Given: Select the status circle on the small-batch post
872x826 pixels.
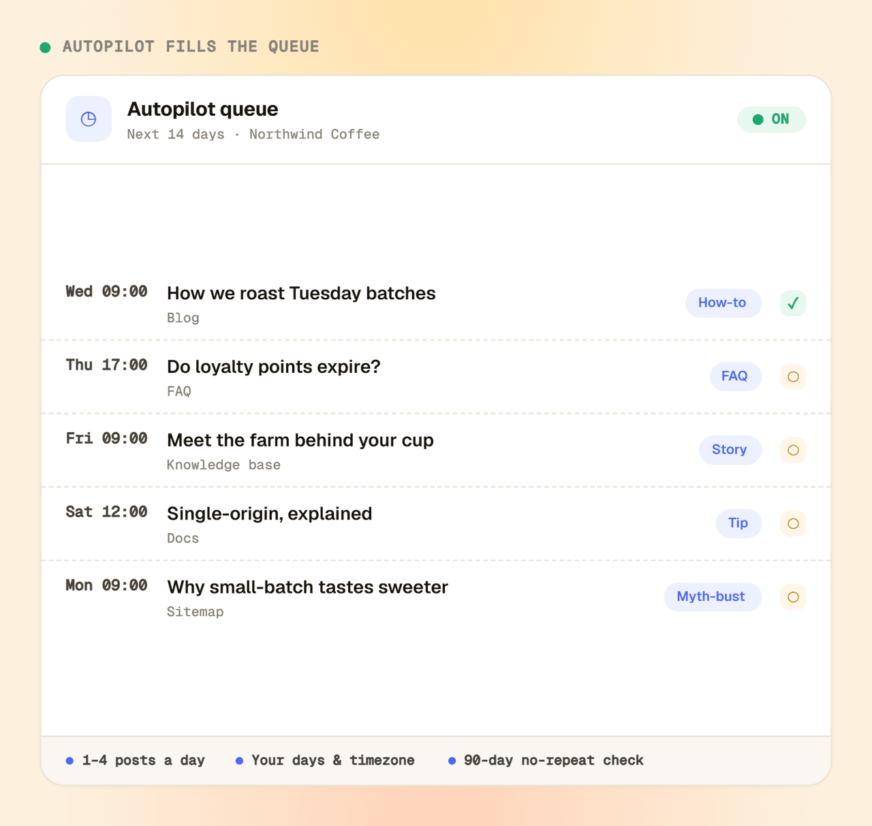Looking at the screenshot, I should point(793,598).
